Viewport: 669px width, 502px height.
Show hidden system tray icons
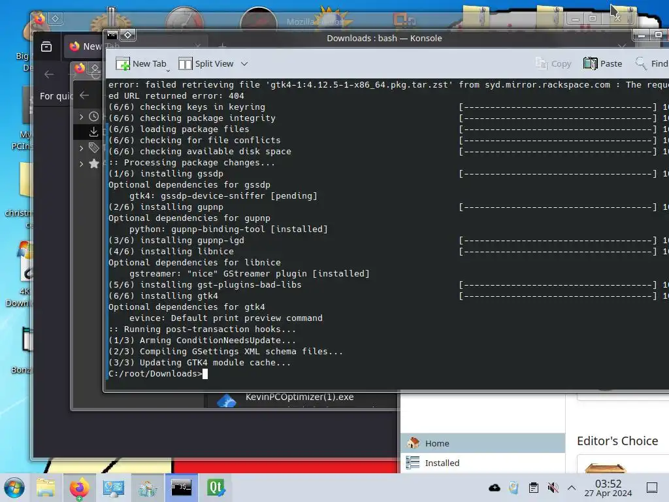pos(572,488)
